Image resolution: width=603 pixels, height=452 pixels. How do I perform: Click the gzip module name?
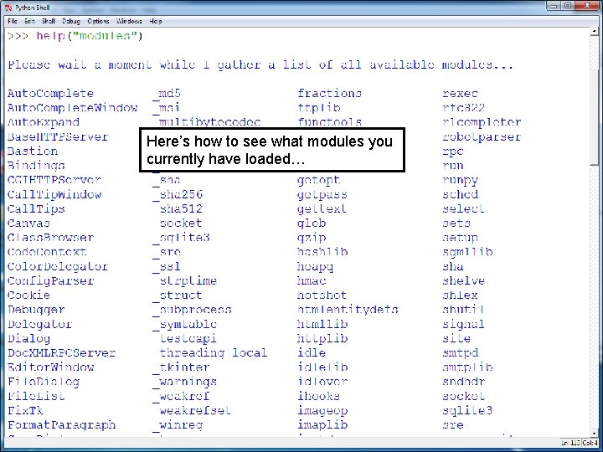pos(312,238)
